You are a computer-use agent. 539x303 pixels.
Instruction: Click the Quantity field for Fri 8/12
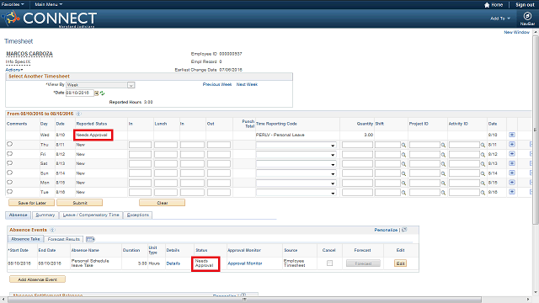(x=357, y=155)
